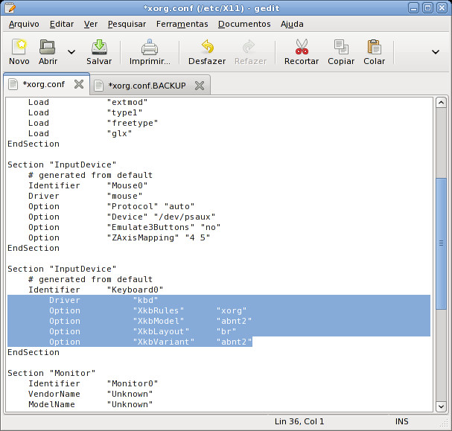Click the "XkbLayout" "br" line

(x=143, y=331)
